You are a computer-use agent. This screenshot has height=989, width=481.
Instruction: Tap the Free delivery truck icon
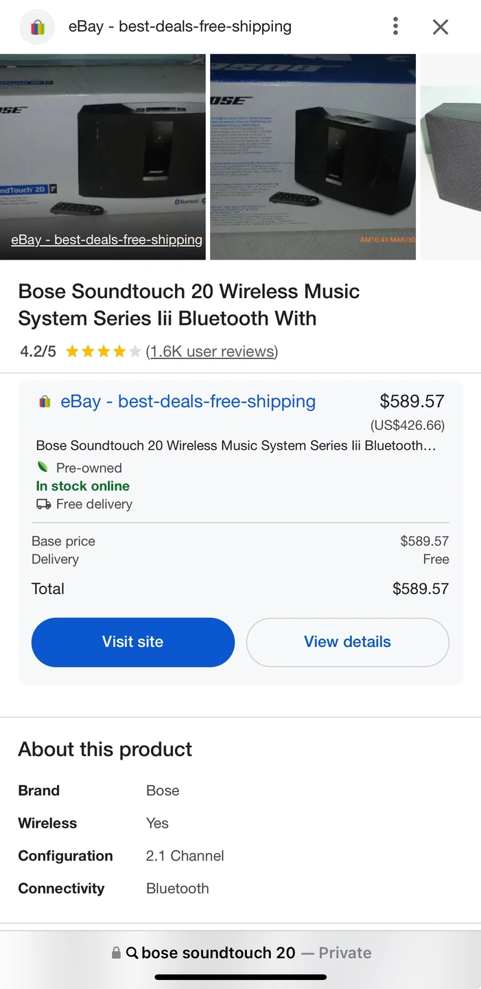click(43, 504)
